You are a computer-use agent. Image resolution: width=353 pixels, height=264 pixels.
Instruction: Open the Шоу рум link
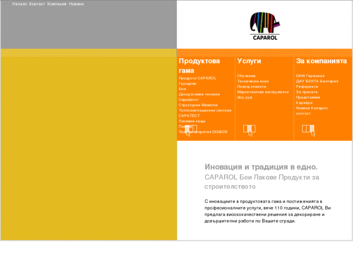245,97
